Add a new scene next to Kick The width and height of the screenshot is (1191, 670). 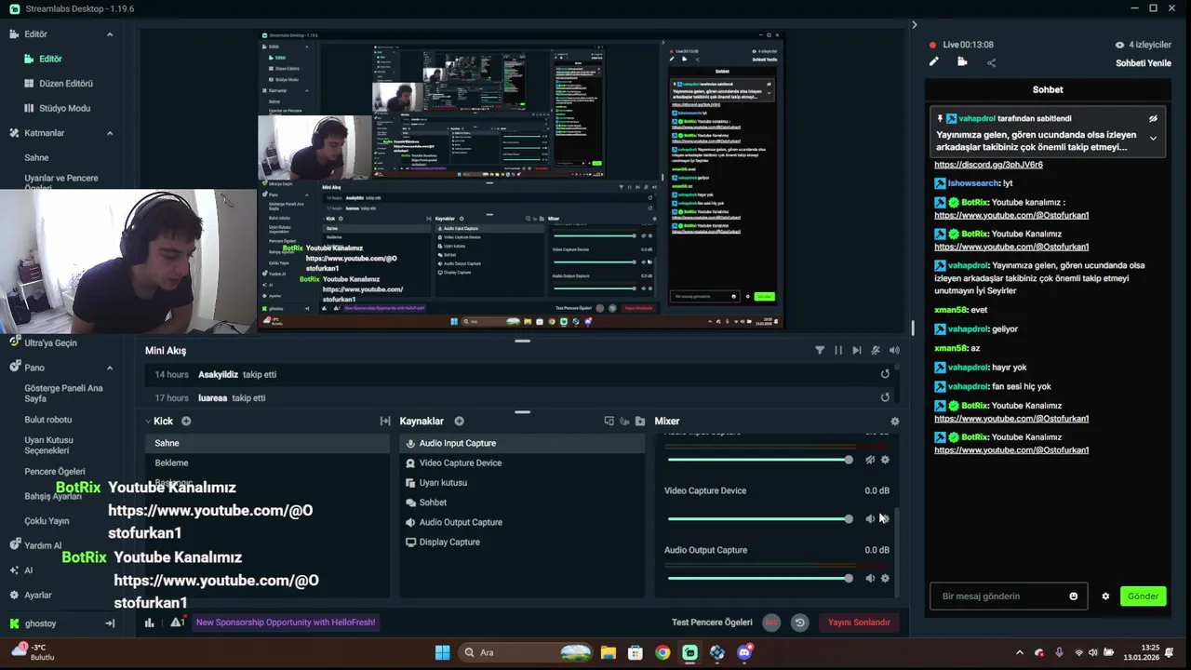(186, 421)
